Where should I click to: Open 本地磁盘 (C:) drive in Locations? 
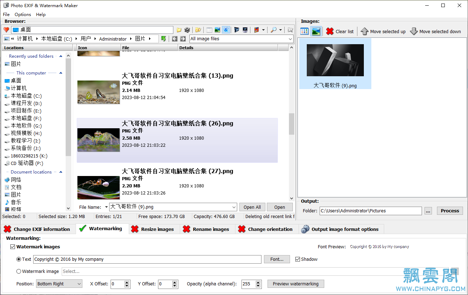tap(23, 96)
